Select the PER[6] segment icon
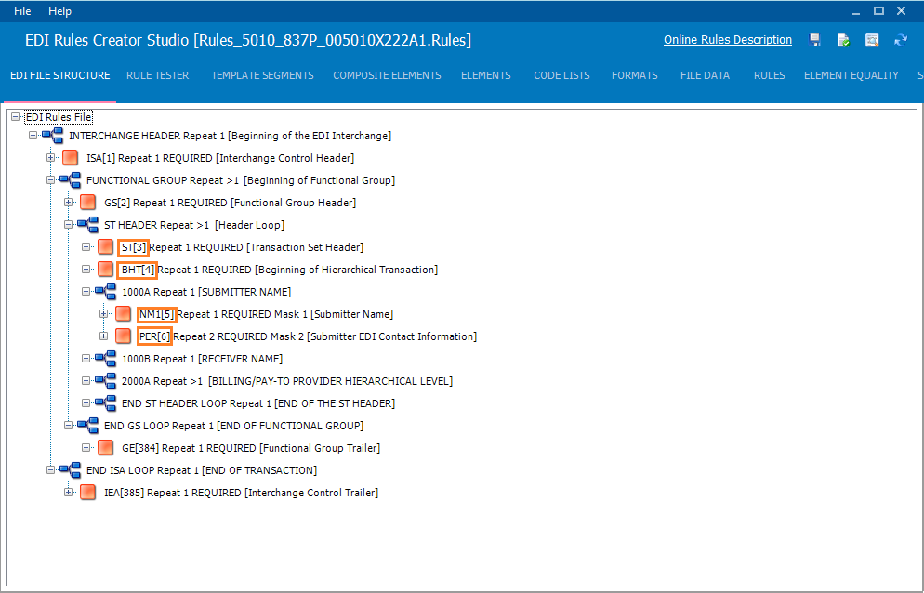 click(123, 336)
